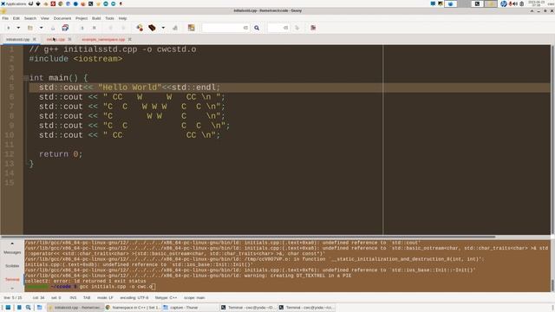
Task: Toggle the microphone mute tray icon
Action: click(510, 3)
